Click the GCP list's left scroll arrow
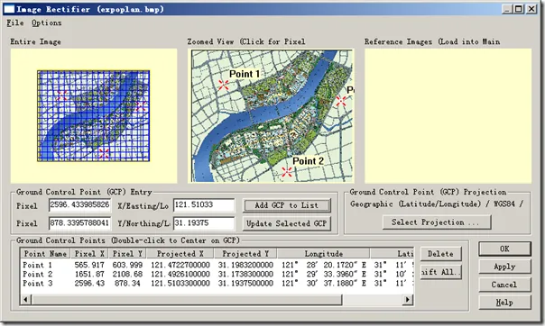This screenshot has width=545, height=326. (x=25, y=299)
